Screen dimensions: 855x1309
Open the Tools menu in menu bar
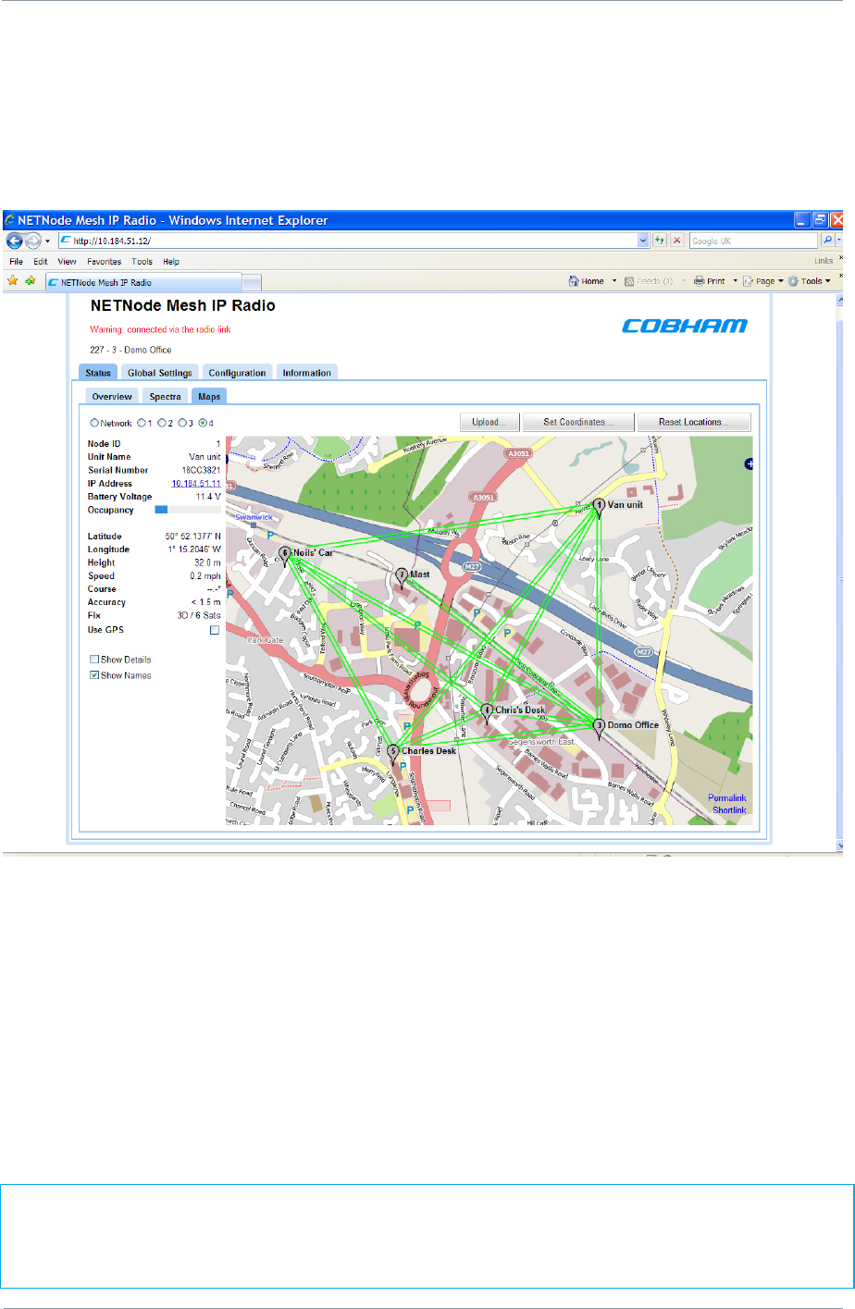coord(142,262)
